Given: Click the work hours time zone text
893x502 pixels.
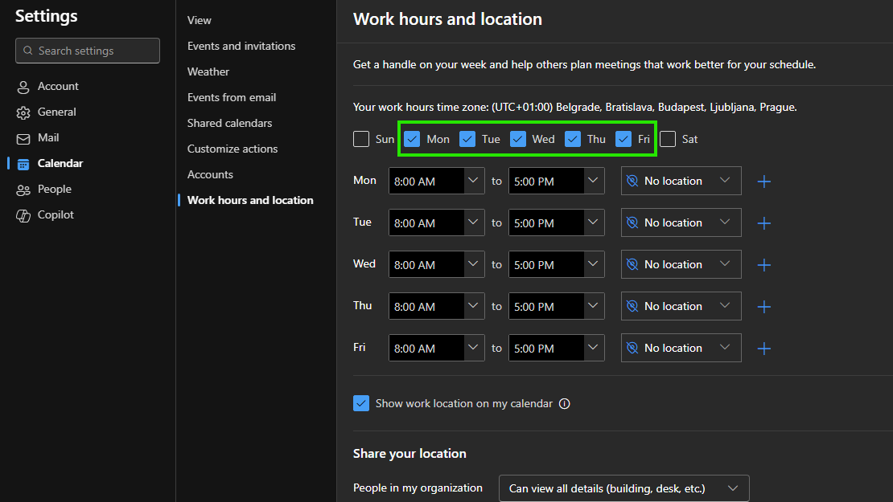Looking at the screenshot, I should point(574,107).
